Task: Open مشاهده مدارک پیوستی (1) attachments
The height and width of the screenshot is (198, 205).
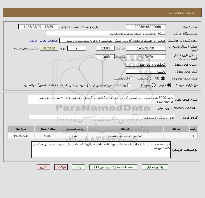Action: pyautogui.click(x=115, y=167)
